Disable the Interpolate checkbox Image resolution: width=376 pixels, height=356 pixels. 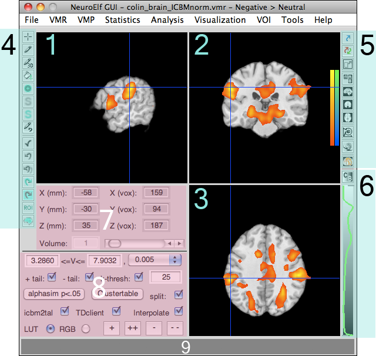click(179, 311)
